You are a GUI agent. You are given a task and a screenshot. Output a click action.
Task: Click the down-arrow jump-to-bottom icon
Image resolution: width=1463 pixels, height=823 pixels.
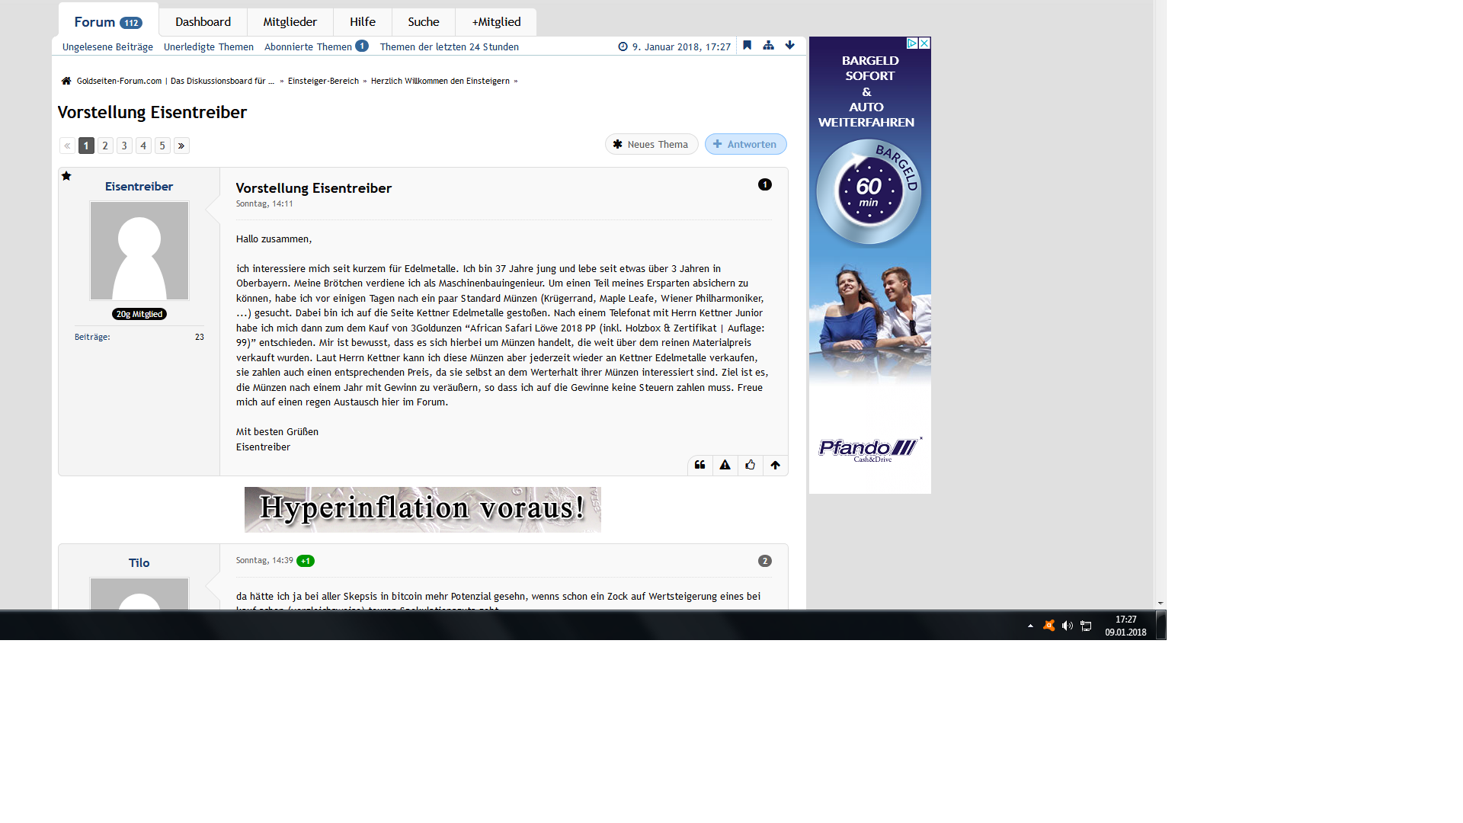[789, 46]
